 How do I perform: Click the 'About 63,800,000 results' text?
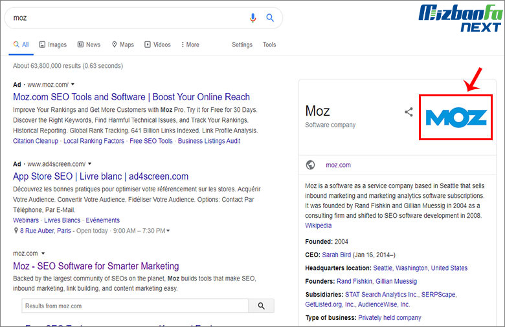click(x=68, y=66)
